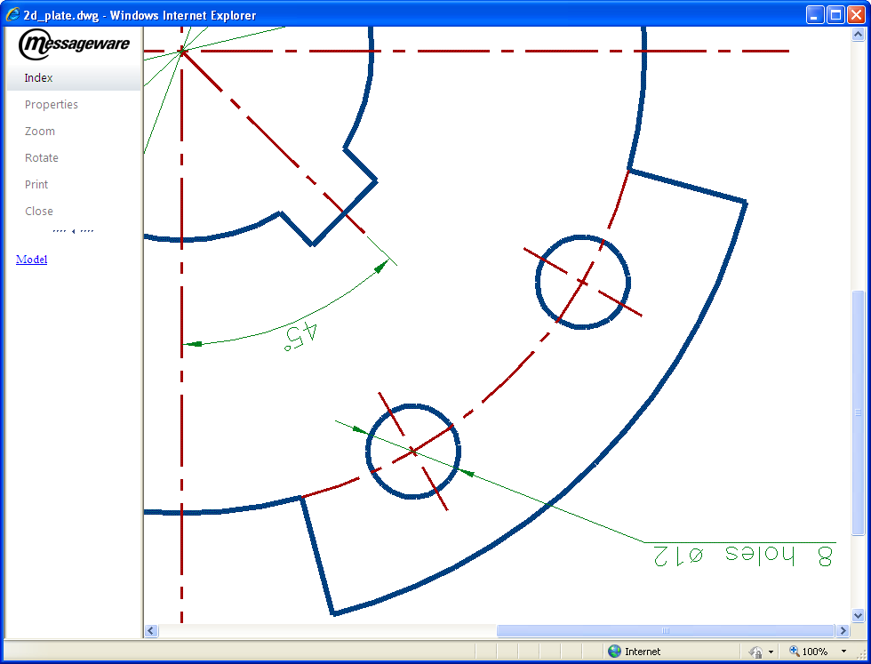Maximize the Internet Explorer window
This screenshot has width=871, height=664.
pos(835,15)
